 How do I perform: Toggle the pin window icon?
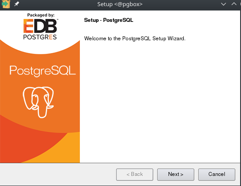(17, 4)
